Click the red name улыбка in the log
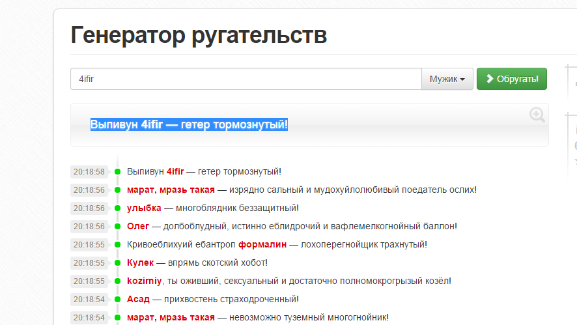The width and height of the screenshot is (577, 325). 144,208
